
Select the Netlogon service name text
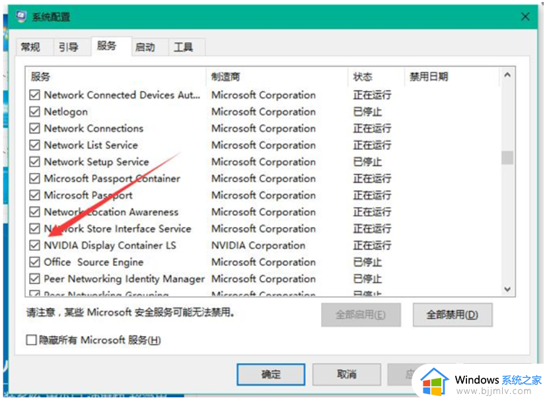coord(65,112)
